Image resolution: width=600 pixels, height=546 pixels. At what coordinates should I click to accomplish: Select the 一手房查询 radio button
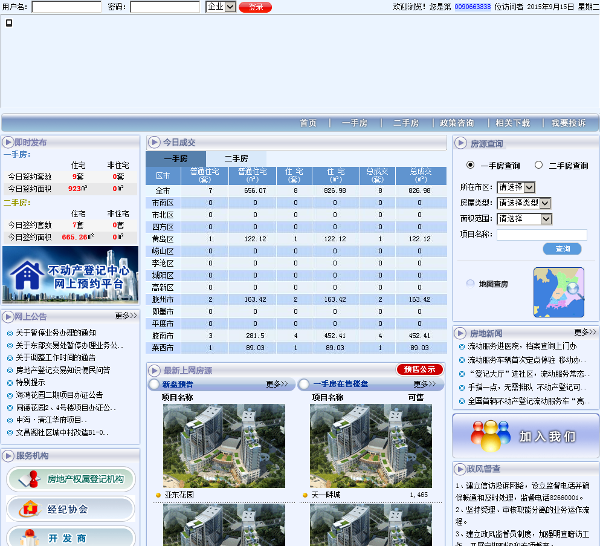tap(471, 165)
